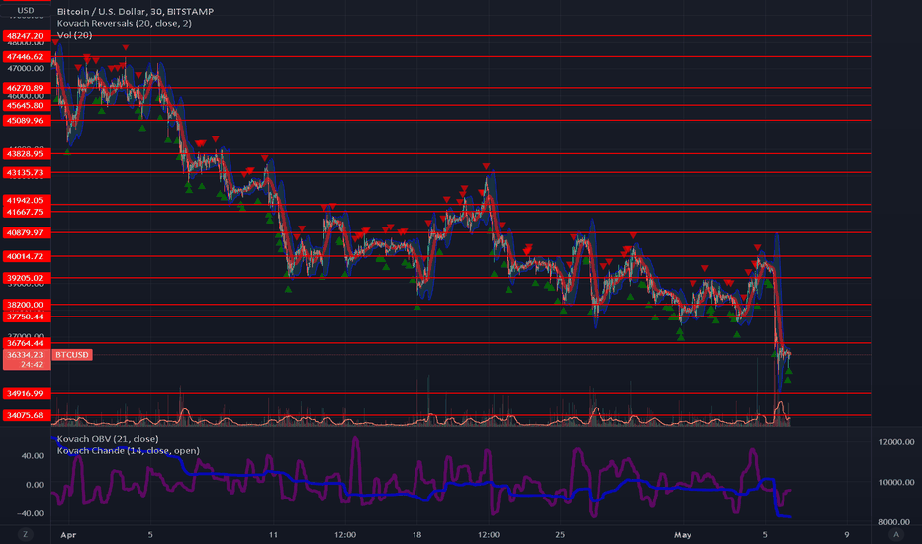Click the 18 date on time axis
The image size is (922, 544).
[416, 535]
